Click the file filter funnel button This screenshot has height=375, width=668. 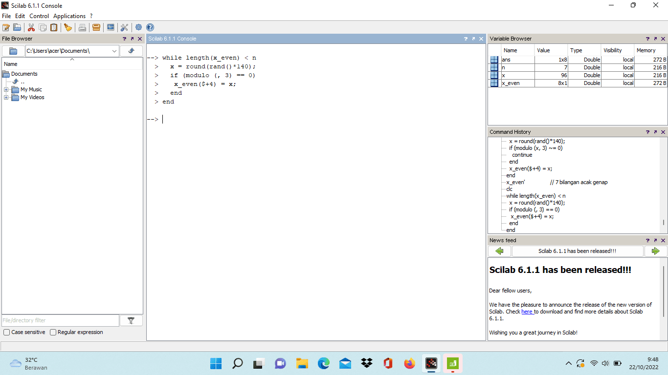click(x=131, y=320)
